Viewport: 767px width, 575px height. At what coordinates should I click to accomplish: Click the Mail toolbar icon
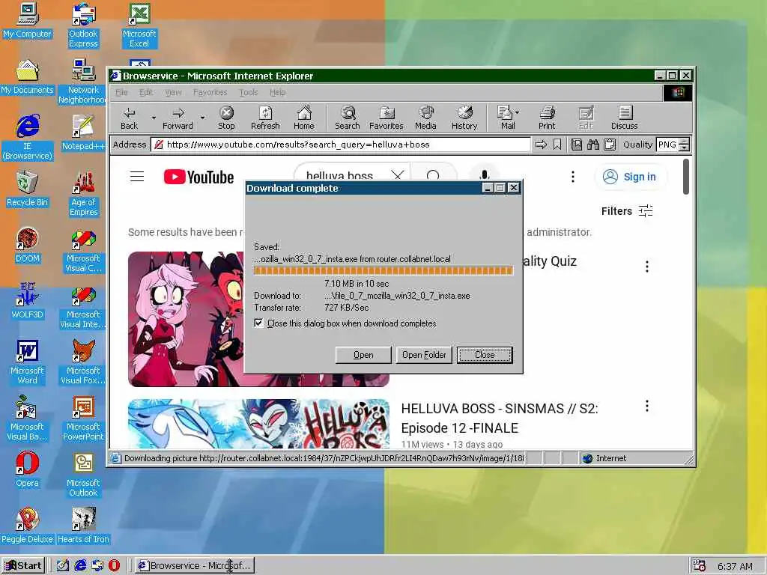pos(506,118)
